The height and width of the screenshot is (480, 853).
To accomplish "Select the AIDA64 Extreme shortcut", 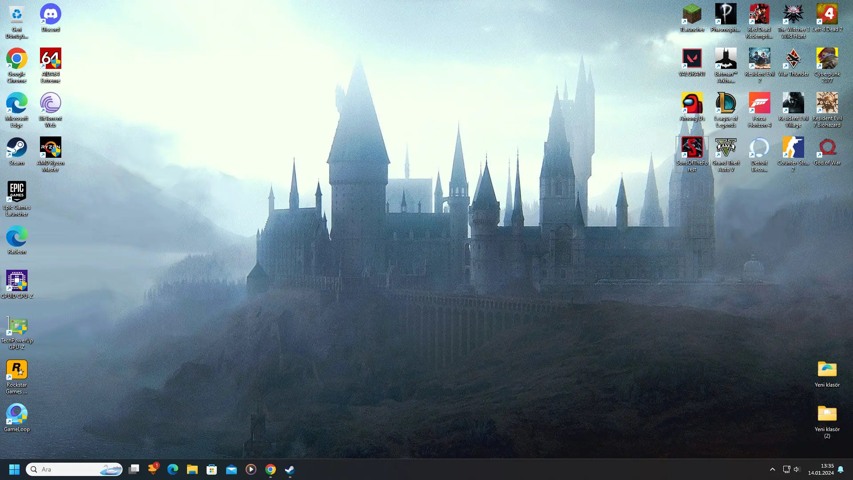I will coord(50,66).
